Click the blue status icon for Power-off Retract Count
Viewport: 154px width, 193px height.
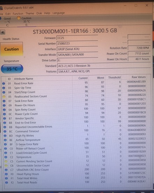5,148
